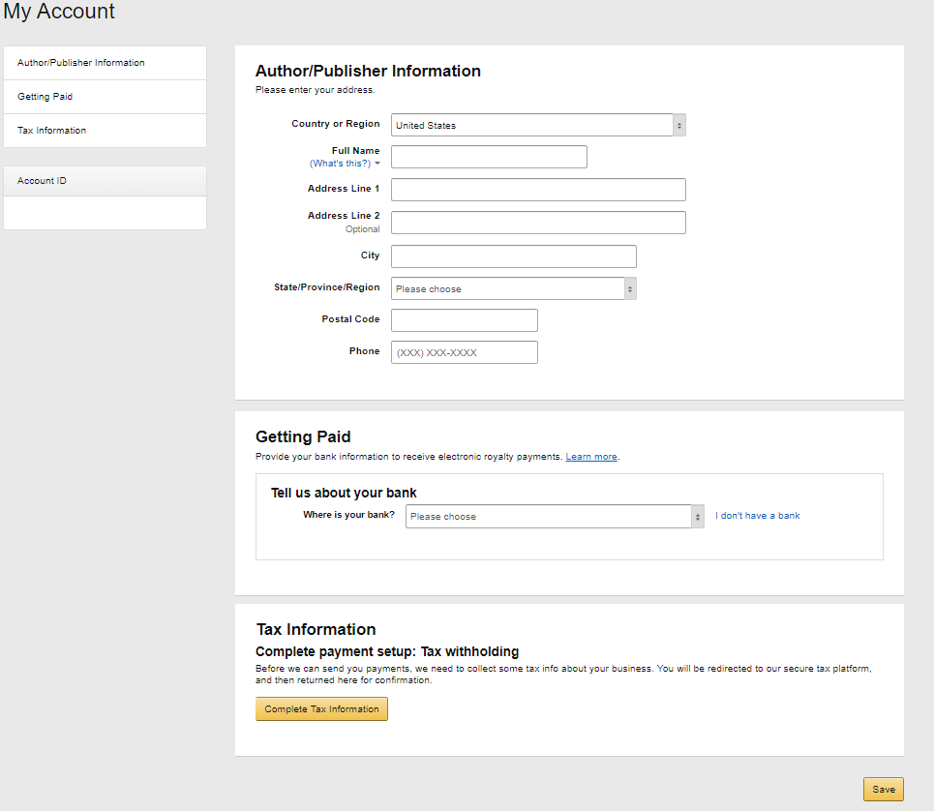Expand the State/Province/Region dropdown
The width and height of the screenshot is (934, 811).
coord(513,288)
